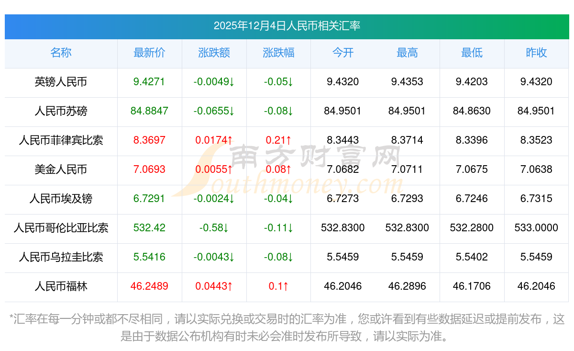Click open value 6.7273

pyautogui.click(x=343, y=199)
